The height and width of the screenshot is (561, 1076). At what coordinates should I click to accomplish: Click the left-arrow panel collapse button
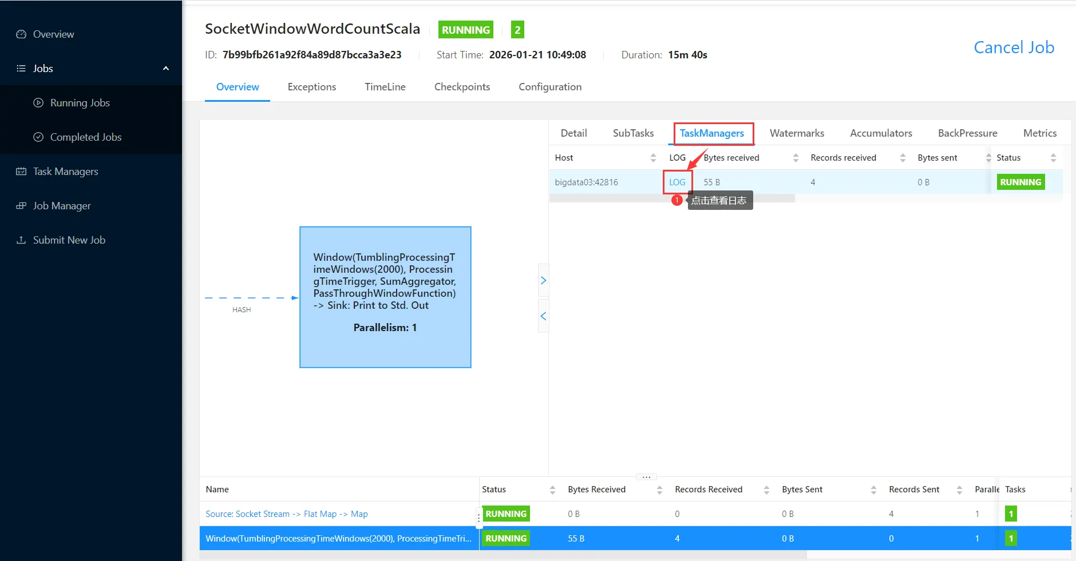coord(543,316)
